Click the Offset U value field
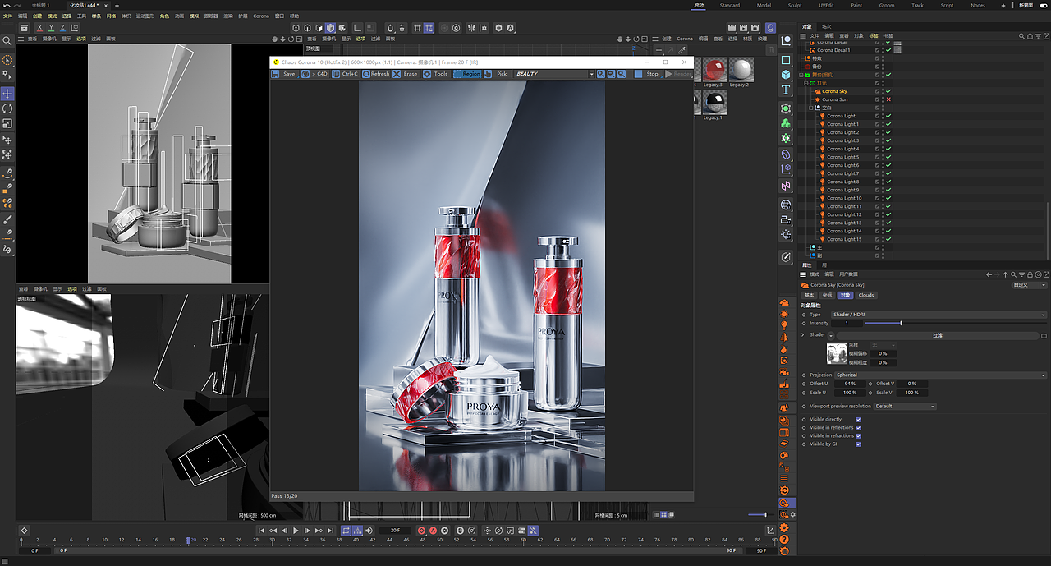Screen dimensions: 1051x566 tap(849, 384)
